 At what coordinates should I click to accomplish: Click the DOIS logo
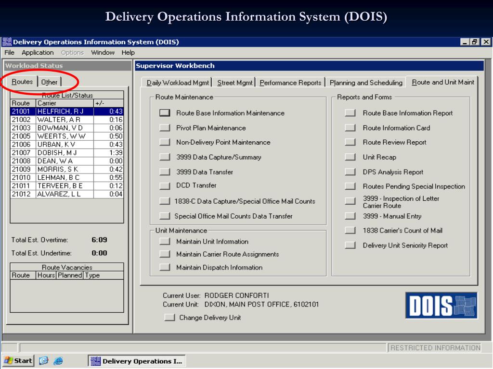[441, 305]
